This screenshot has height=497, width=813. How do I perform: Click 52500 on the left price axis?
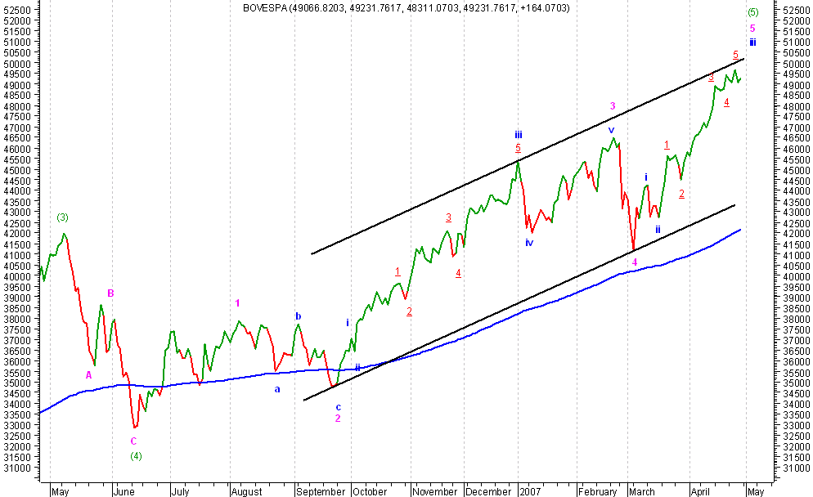[x=17, y=10]
